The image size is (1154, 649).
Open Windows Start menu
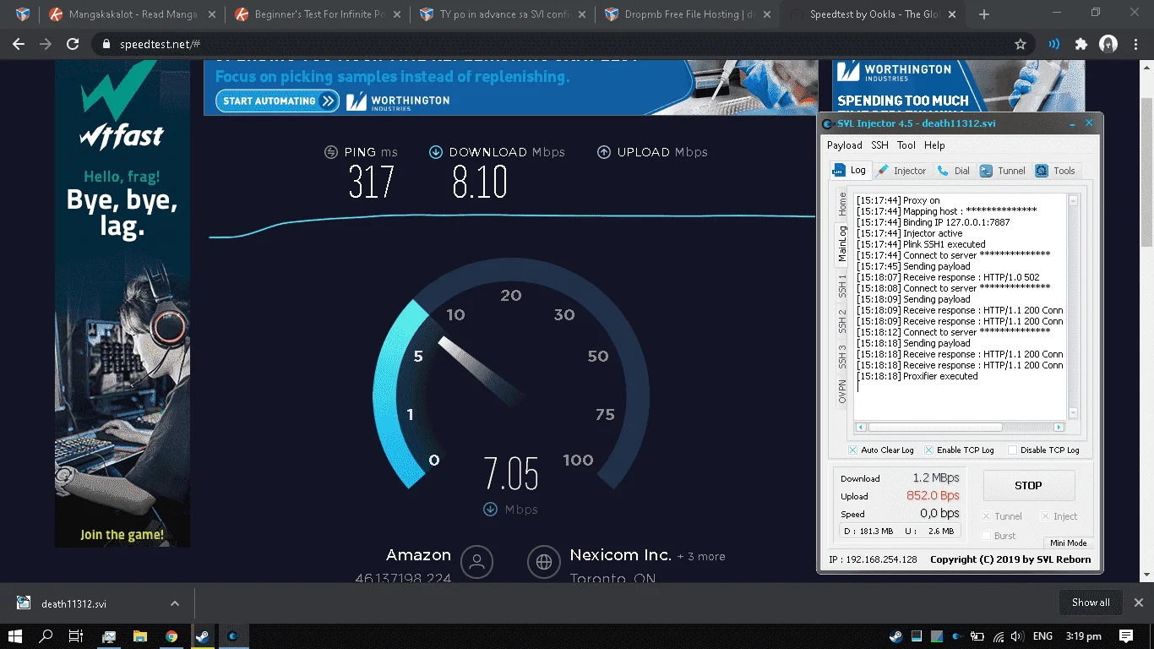point(14,635)
